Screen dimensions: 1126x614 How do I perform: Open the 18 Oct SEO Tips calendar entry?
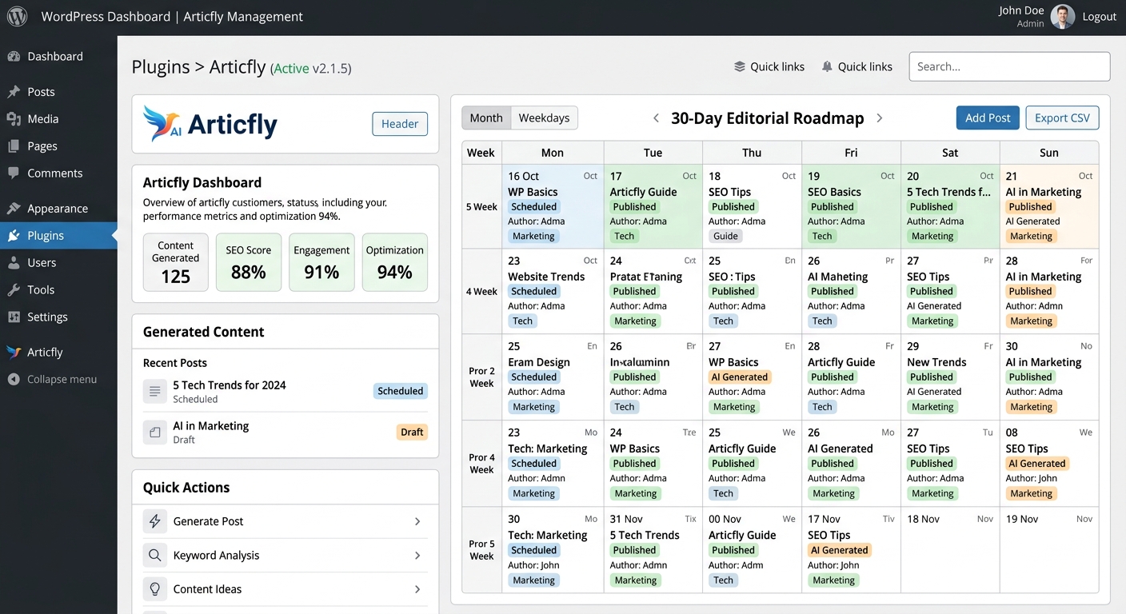[x=752, y=206]
